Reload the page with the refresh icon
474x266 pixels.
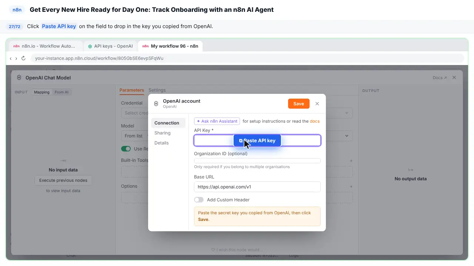(x=23, y=58)
